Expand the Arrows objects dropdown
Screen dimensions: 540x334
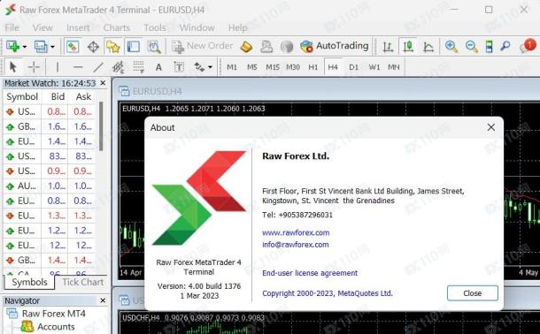(x=210, y=67)
